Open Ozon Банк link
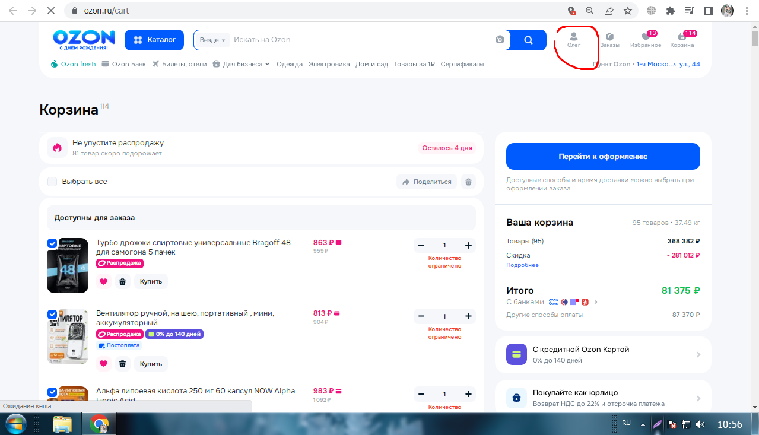 124,64
